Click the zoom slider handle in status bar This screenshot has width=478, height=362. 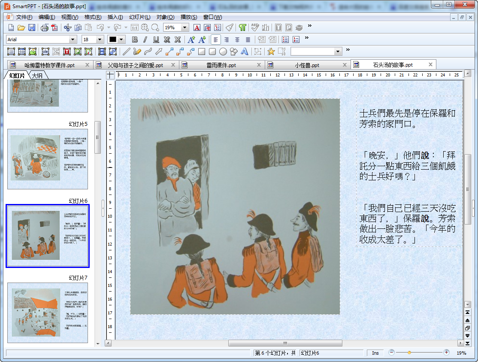(x=409, y=353)
